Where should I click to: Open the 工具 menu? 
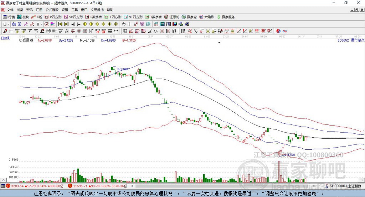[x=74, y=10]
